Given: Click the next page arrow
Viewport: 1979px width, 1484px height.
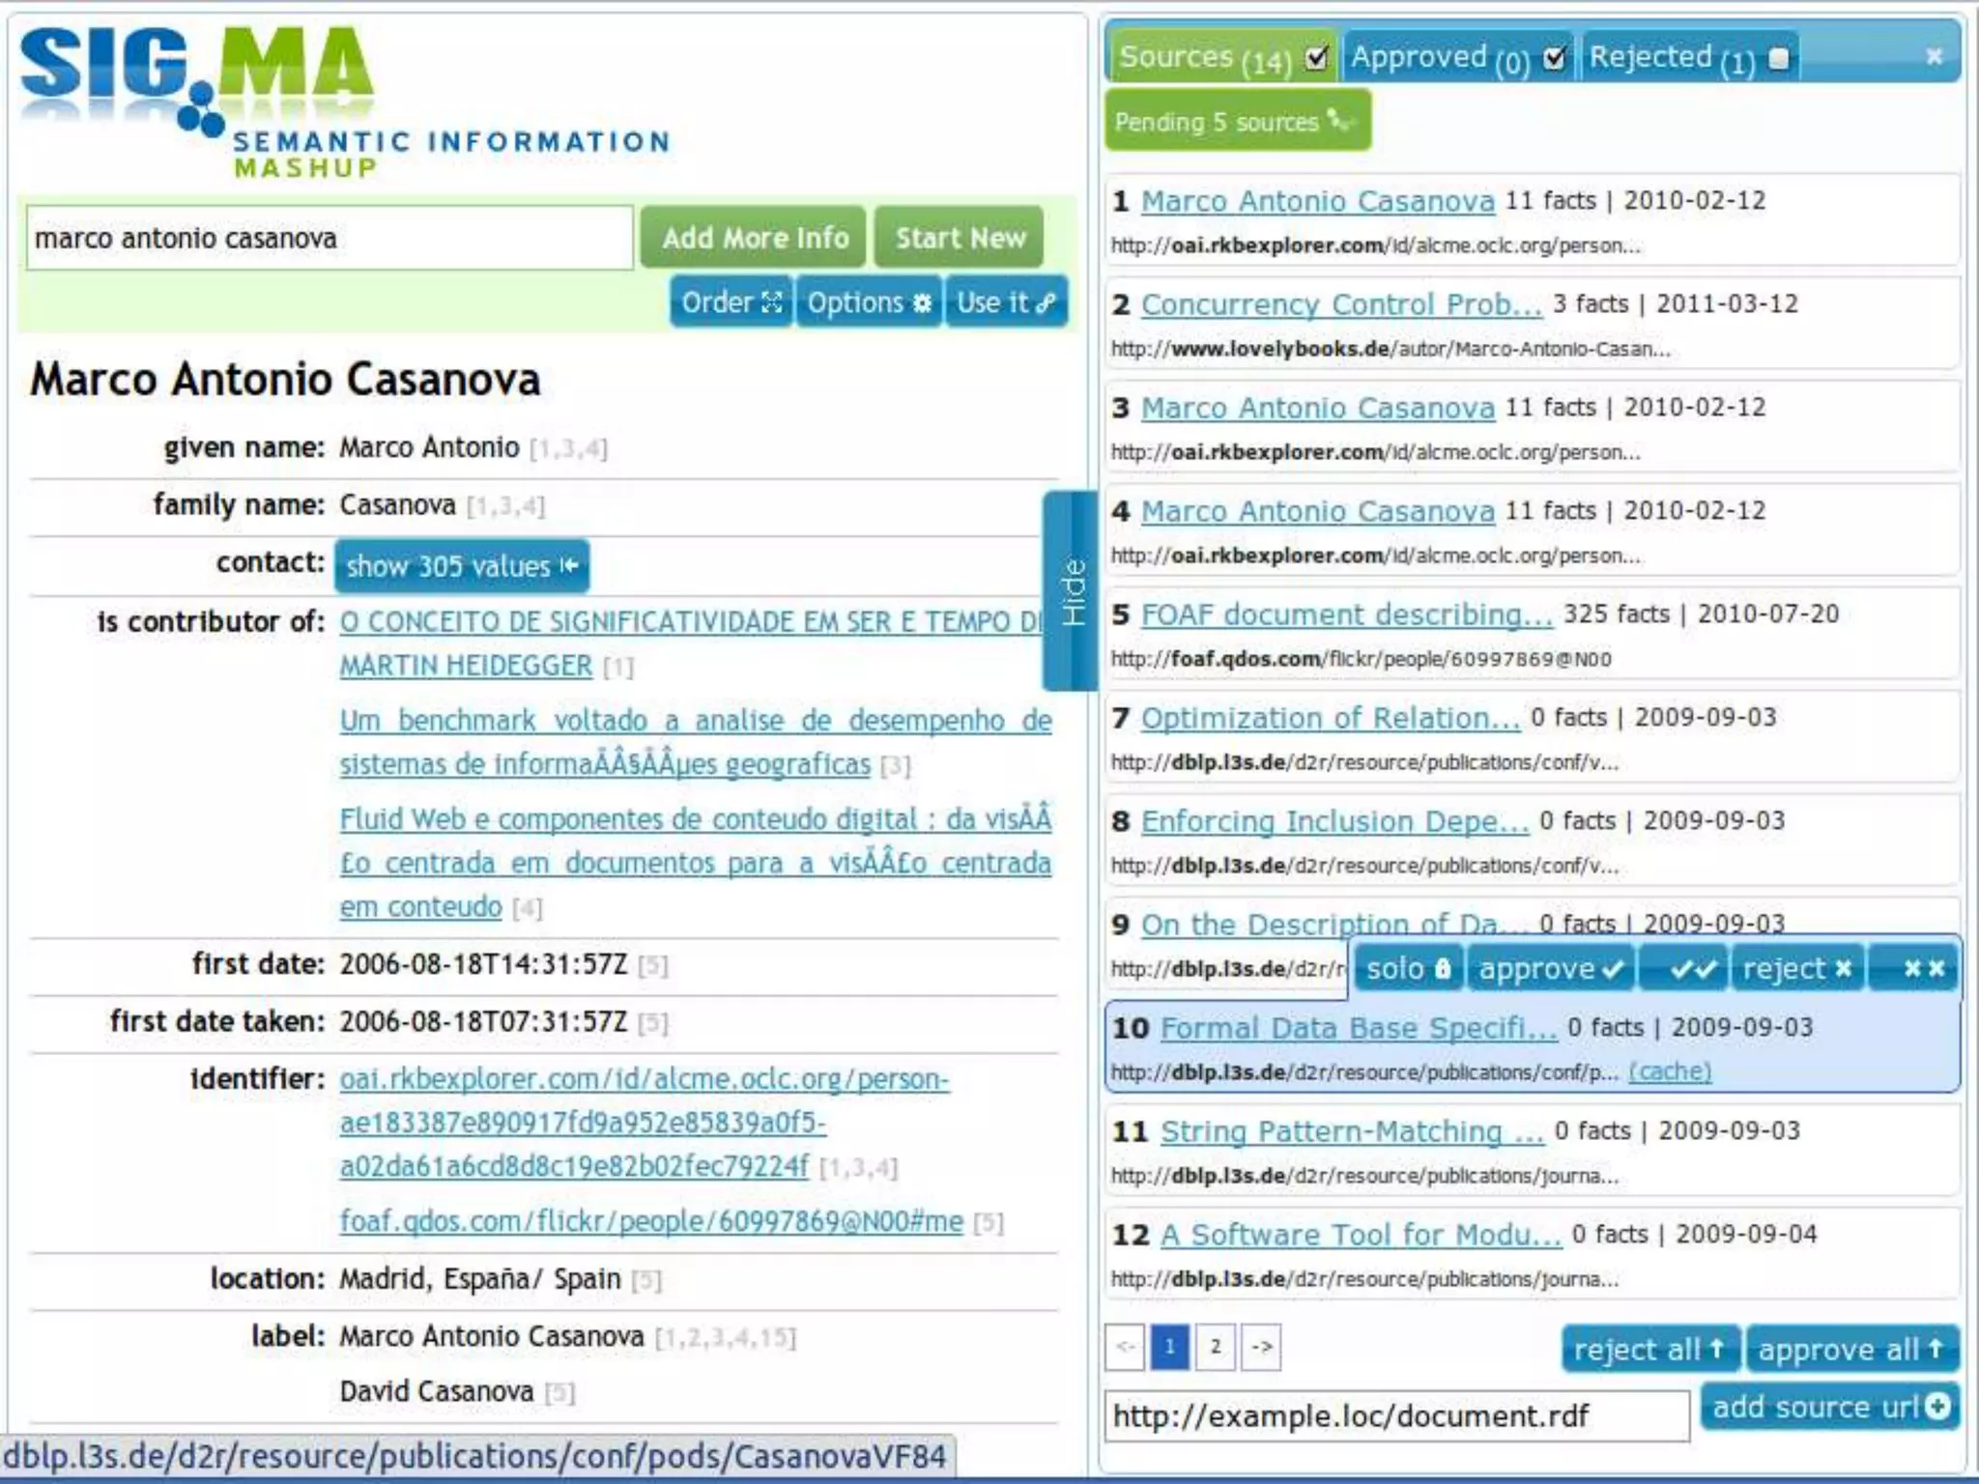Looking at the screenshot, I should coord(1261,1346).
